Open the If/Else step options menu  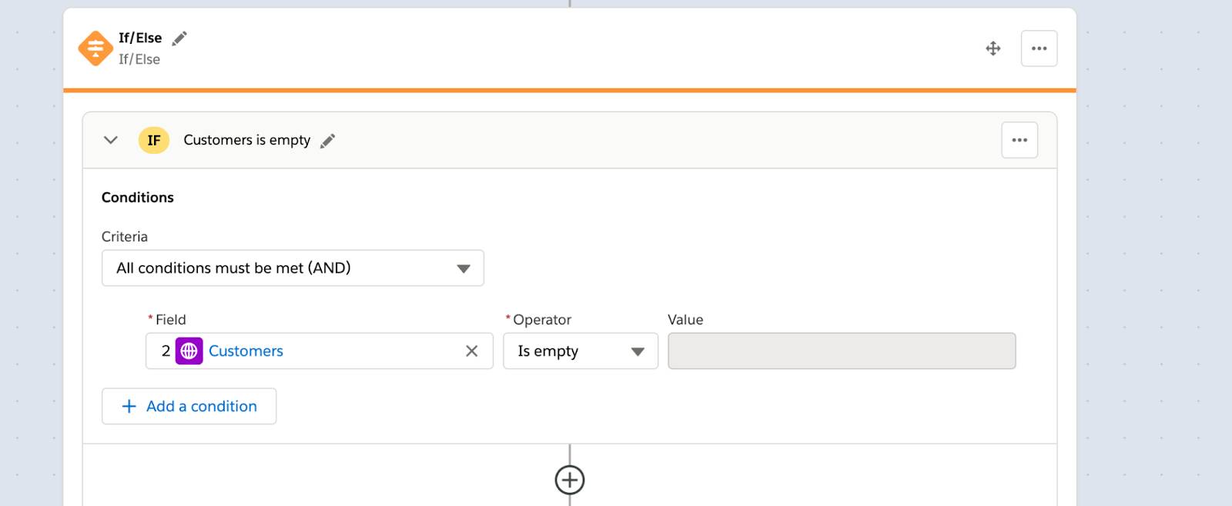[x=1039, y=48]
